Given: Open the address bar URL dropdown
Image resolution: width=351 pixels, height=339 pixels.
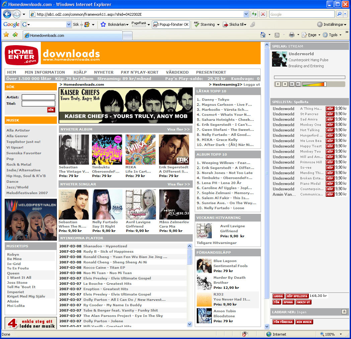Looking at the screenshot, I should coord(246,14).
